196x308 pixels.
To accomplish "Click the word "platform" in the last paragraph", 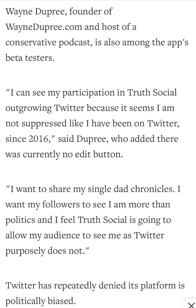I will (157, 285).
